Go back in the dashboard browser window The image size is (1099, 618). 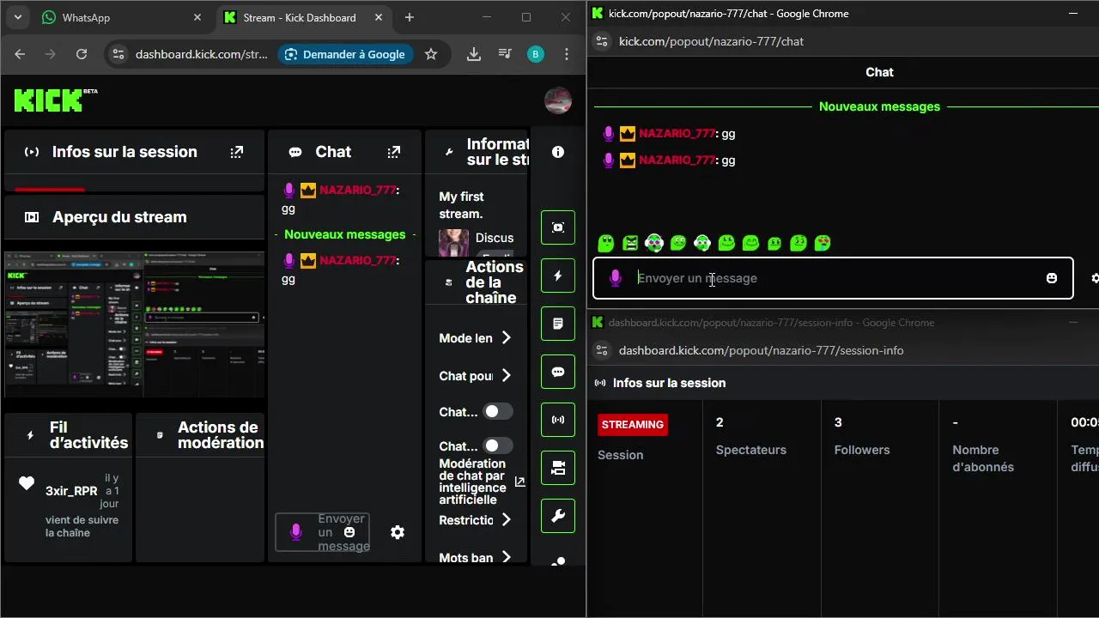pos(20,54)
